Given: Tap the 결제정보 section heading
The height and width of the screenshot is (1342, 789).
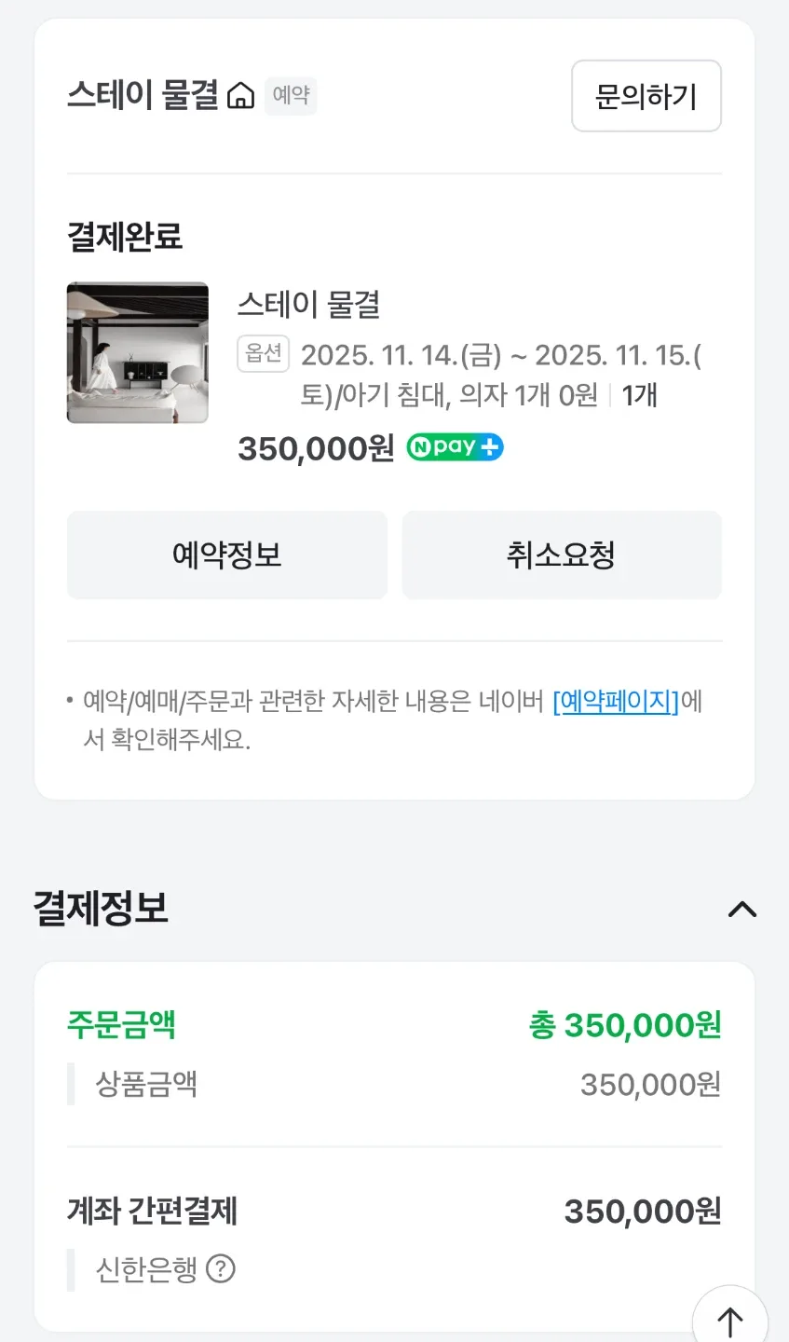Looking at the screenshot, I should [x=101, y=908].
